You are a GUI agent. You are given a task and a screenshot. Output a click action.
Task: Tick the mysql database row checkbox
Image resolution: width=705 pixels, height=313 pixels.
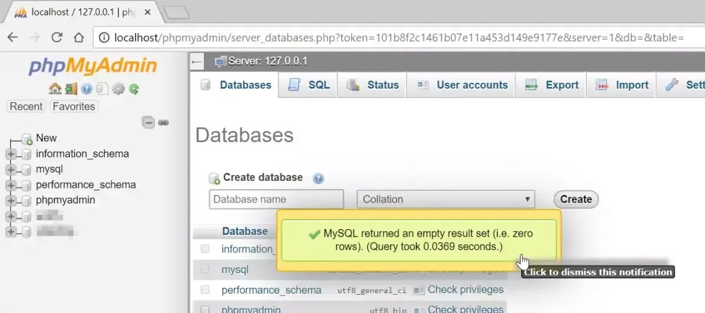(x=205, y=270)
